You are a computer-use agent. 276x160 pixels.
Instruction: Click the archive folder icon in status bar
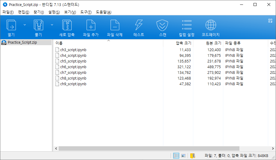point(193,156)
